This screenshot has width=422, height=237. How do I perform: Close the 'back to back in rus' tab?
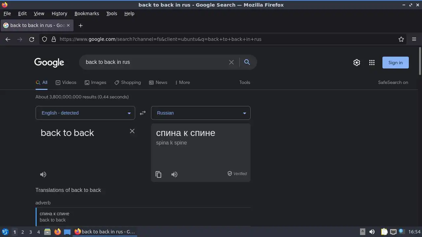point(68,25)
